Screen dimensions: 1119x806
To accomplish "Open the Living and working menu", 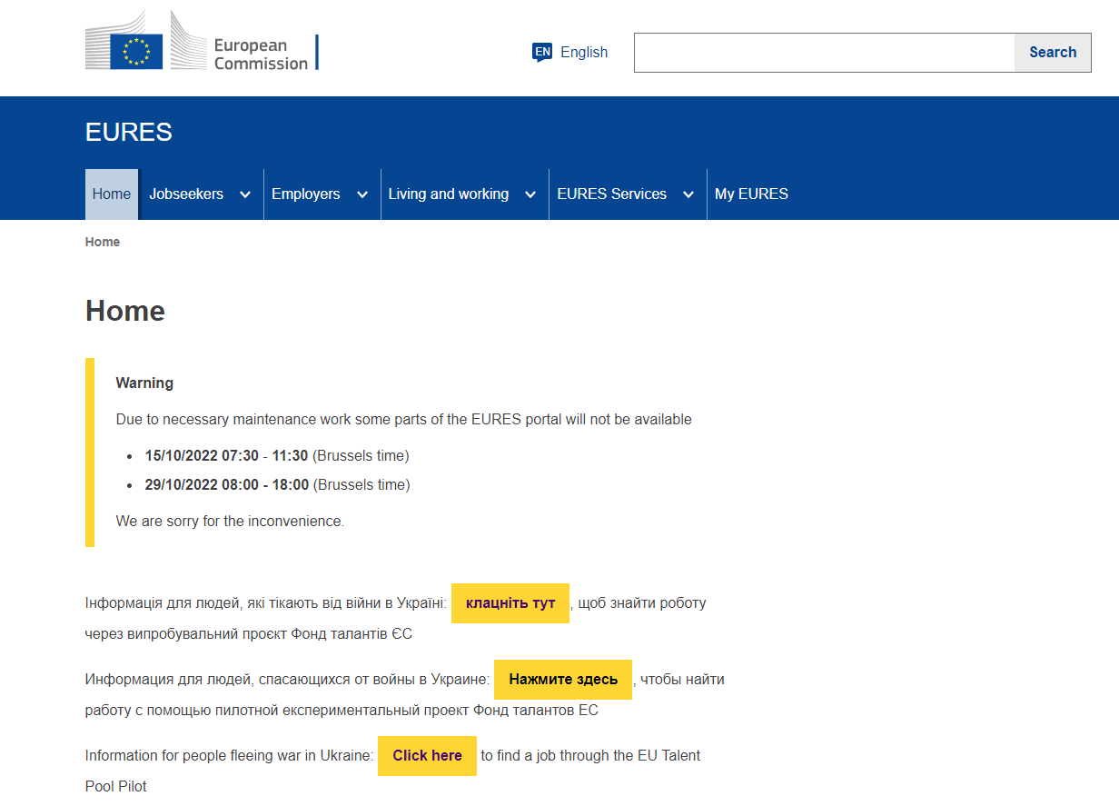I will coord(449,194).
